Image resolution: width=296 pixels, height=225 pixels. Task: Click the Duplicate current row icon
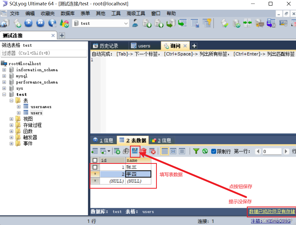click(x=126, y=151)
